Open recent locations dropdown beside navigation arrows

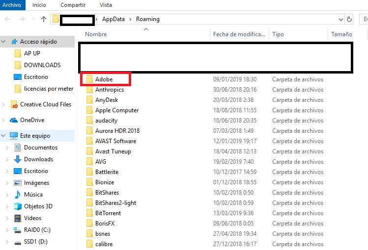click(x=33, y=19)
